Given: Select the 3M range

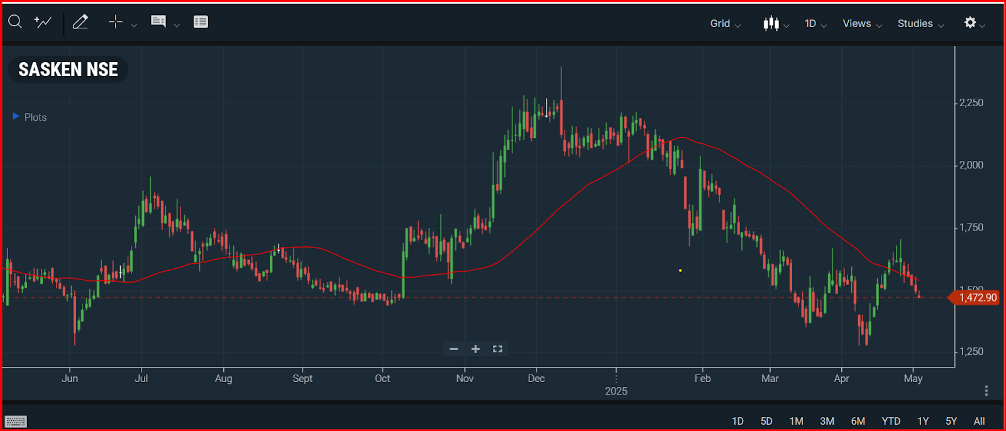Looking at the screenshot, I should 827,421.
